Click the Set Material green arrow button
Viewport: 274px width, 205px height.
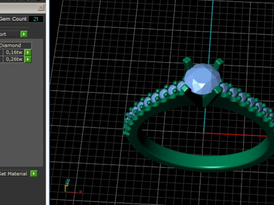[x=34, y=174]
